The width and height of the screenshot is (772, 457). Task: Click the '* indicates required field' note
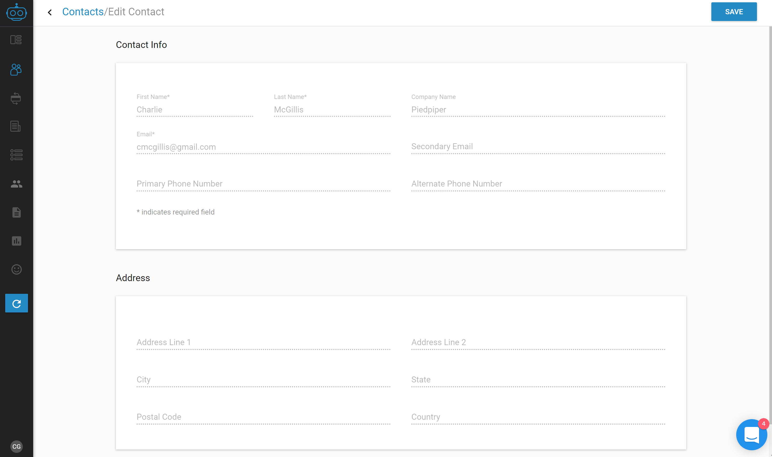(176, 212)
